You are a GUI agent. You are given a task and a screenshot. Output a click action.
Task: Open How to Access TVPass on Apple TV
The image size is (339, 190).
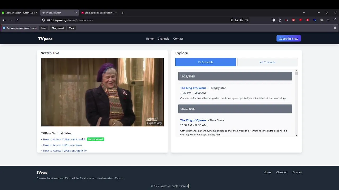coord(65,151)
